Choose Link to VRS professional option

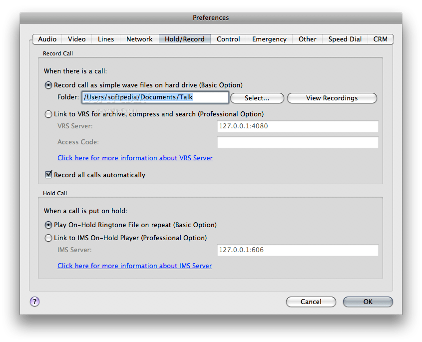click(x=48, y=114)
